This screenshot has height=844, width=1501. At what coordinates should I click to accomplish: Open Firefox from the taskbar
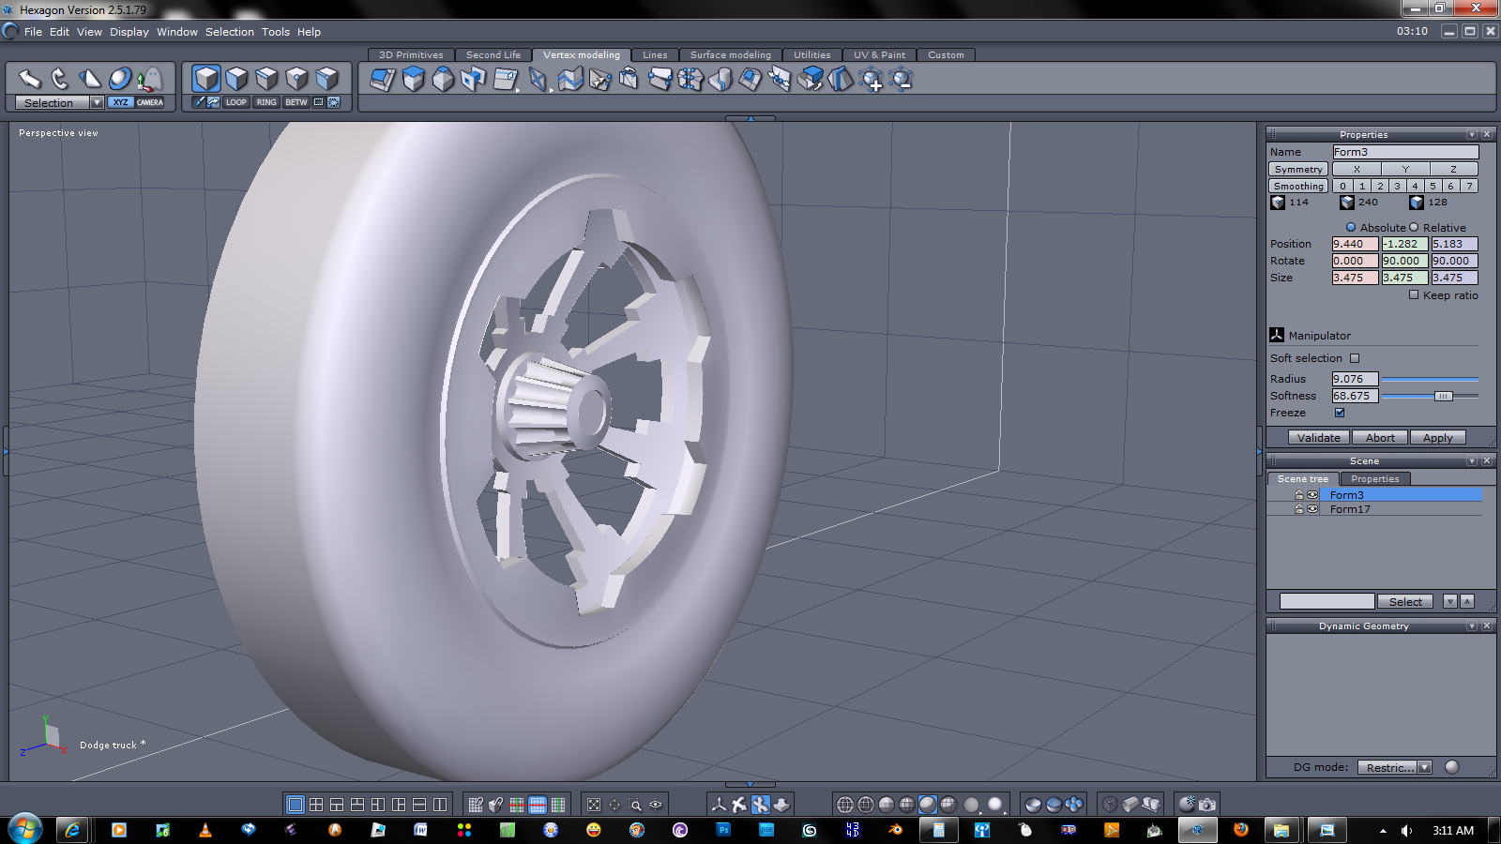(x=1241, y=830)
